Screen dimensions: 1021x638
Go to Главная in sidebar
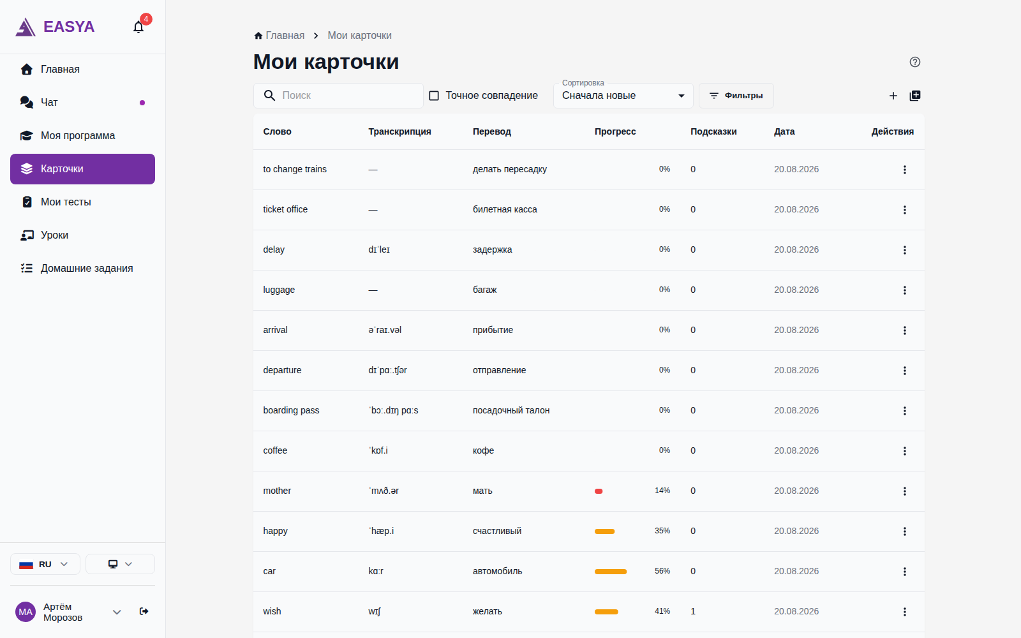click(x=82, y=70)
